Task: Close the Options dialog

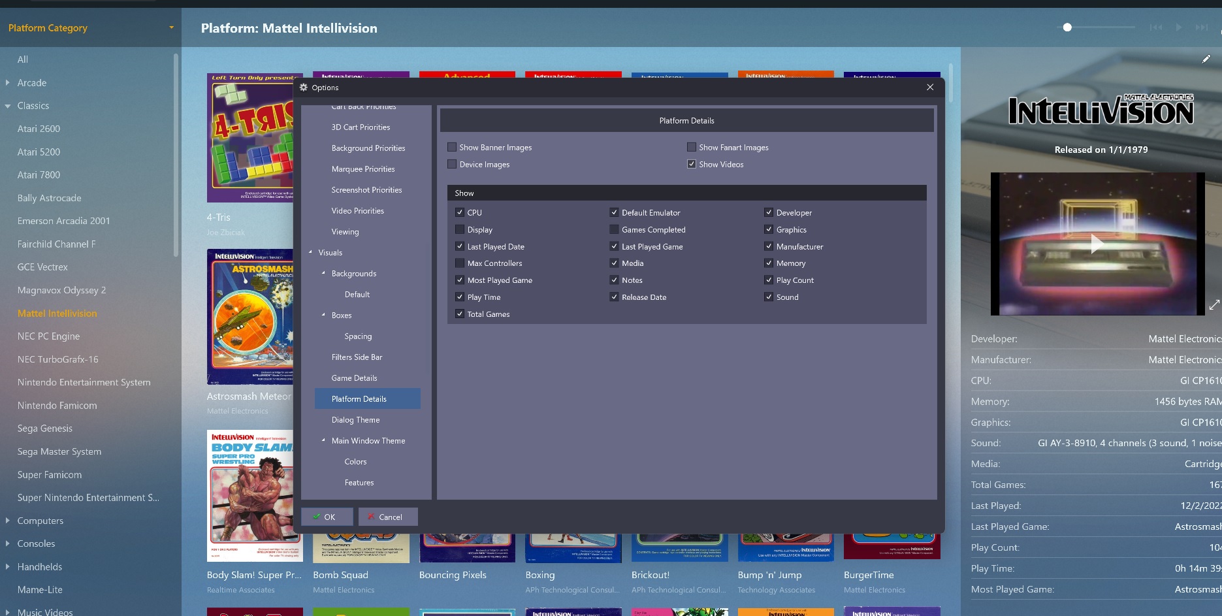Action: pos(930,87)
